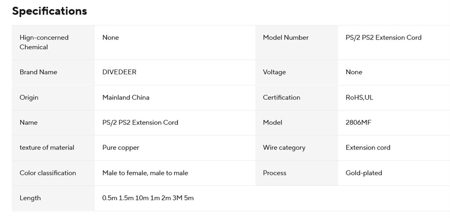The image size is (450, 218).
Task: Click the Specifications heading
Action: (x=50, y=11)
